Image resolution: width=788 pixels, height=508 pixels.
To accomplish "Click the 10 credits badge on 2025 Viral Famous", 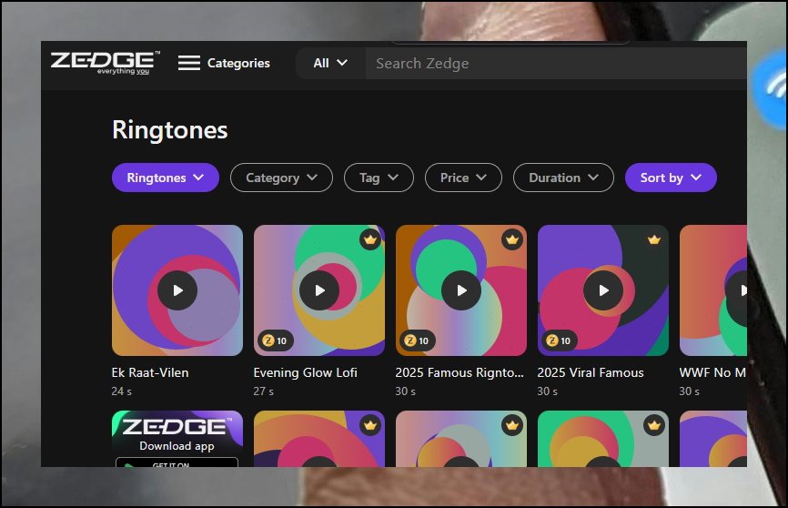I will coord(560,340).
